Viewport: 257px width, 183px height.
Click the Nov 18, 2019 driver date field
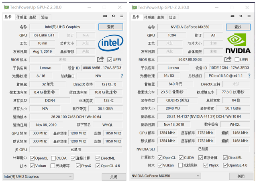point(174,124)
